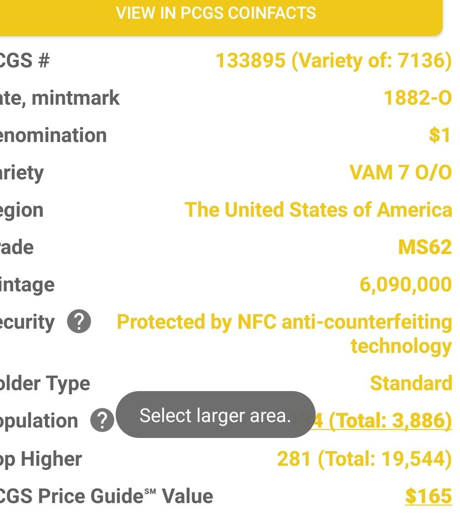Image resolution: width=460 pixels, height=514 pixels.
Task: Select the 1882-O date mintmark value
Action: pos(417,98)
